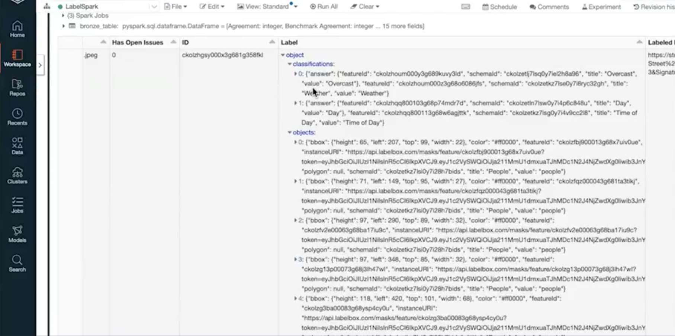
Task: Open the Edit menu
Action: coord(212,7)
